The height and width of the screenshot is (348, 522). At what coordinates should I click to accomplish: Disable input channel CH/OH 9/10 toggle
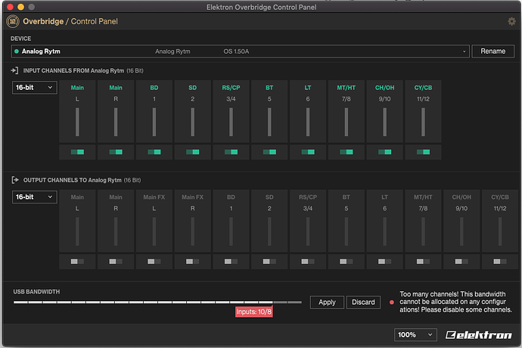385,152
